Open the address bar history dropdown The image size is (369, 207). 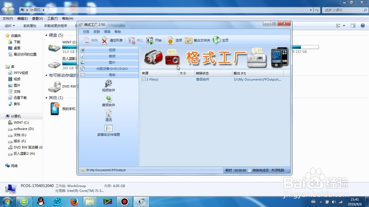[x=311, y=10]
